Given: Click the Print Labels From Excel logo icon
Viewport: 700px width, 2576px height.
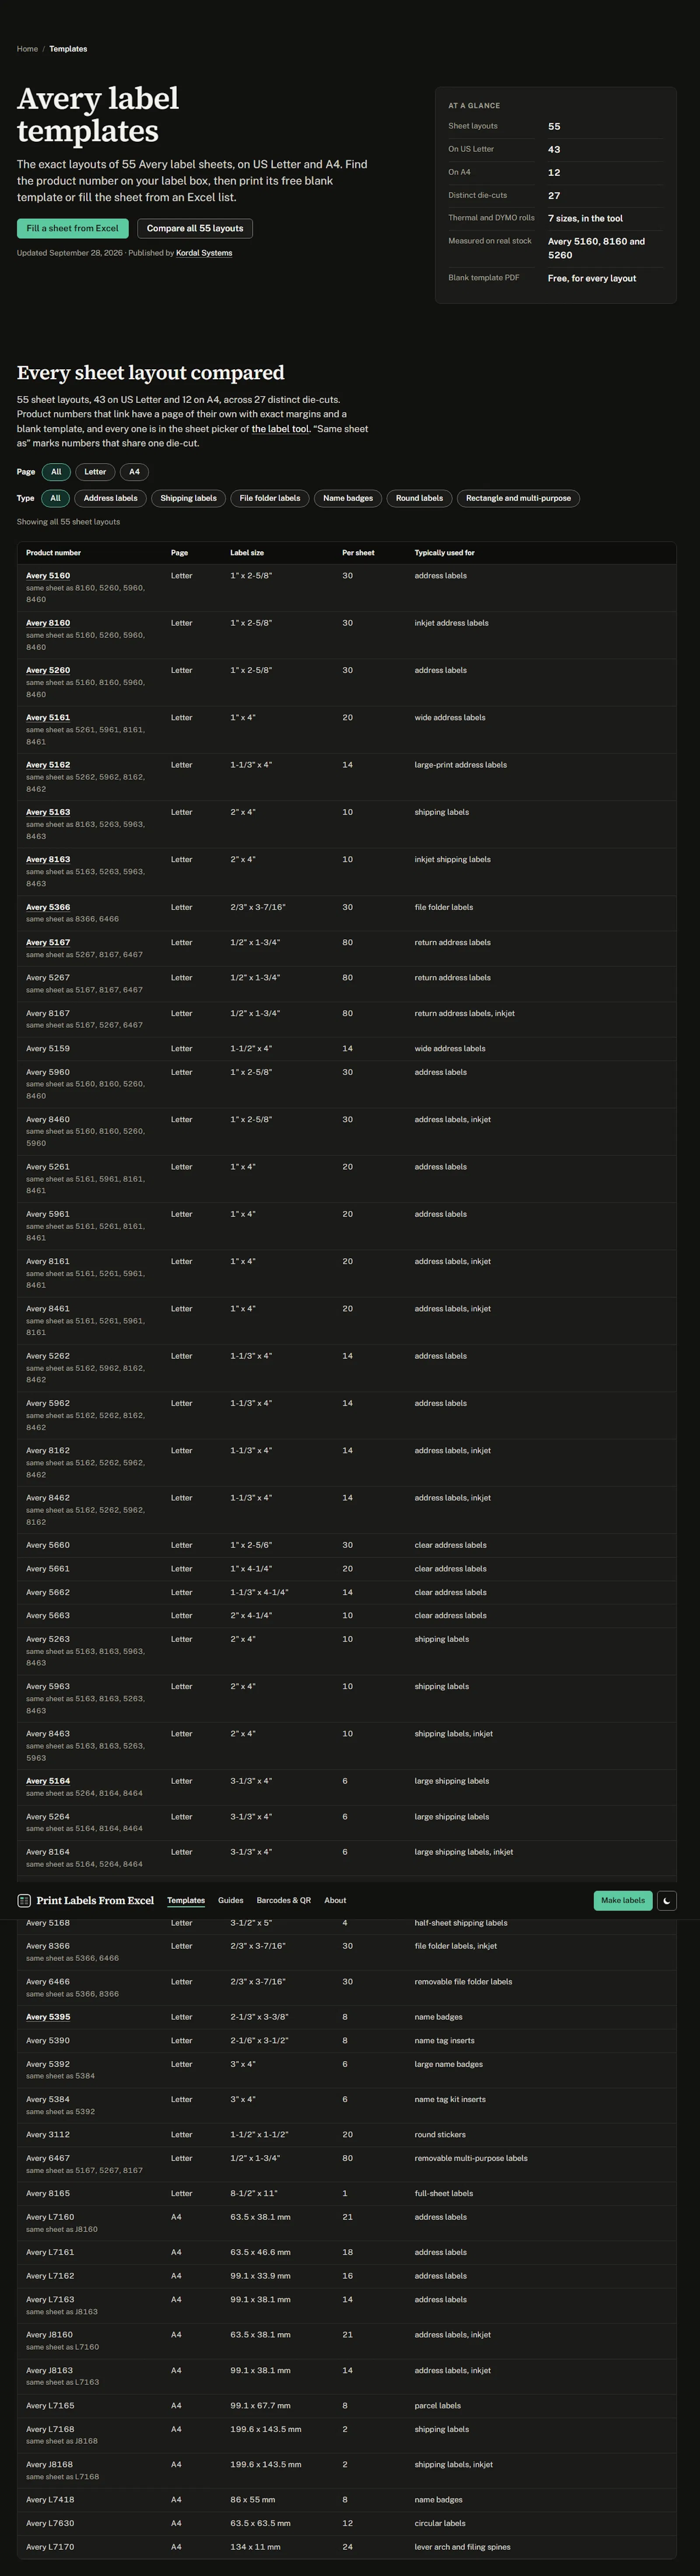Looking at the screenshot, I should (x=25, y=1900).
